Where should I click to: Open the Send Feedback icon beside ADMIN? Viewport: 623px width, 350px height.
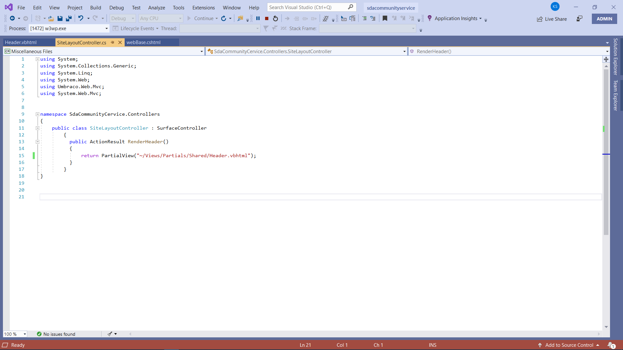pyautogui.click(x=580, y=19)
